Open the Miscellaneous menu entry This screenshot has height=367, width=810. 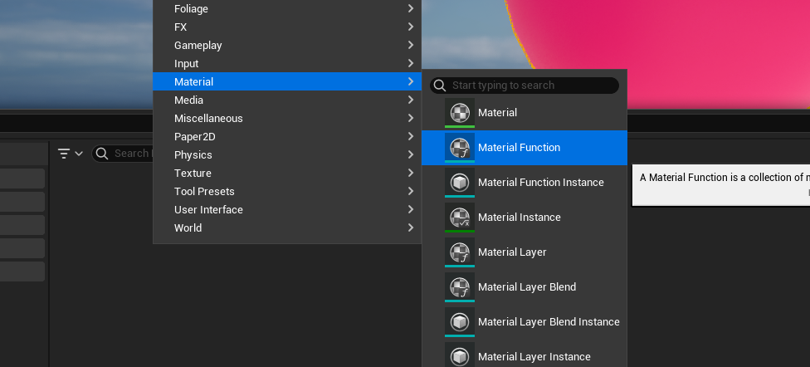click(287, 119)
